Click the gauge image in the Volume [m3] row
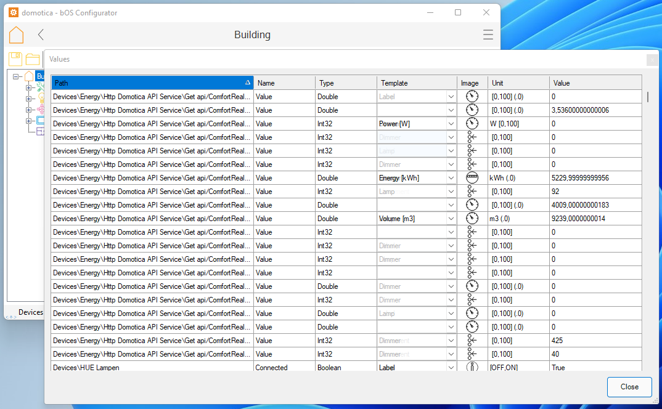The image size is (662, 409). click(x=472, y=219)
